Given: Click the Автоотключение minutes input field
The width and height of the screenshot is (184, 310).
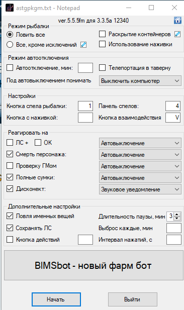Looking at the screenshot, I should pyautogui.click(x=85, y=68).
